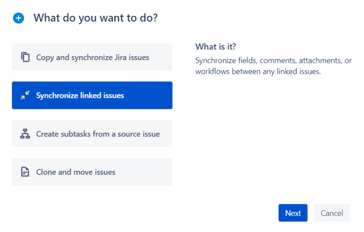Click the clone document icon
Screen dimensions: 364x232
25,172
